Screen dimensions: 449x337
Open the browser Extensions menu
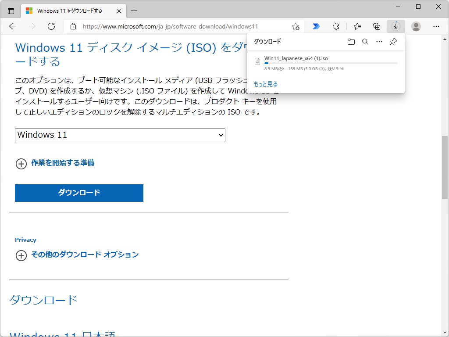click(x=336, y=26)
